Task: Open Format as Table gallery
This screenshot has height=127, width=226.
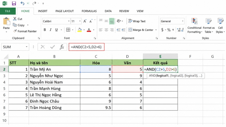Action: point(209,26)
